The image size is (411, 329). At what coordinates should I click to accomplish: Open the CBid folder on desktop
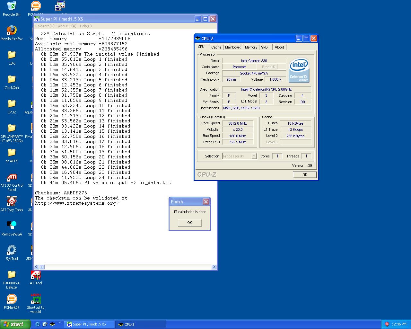coord(12,57)
